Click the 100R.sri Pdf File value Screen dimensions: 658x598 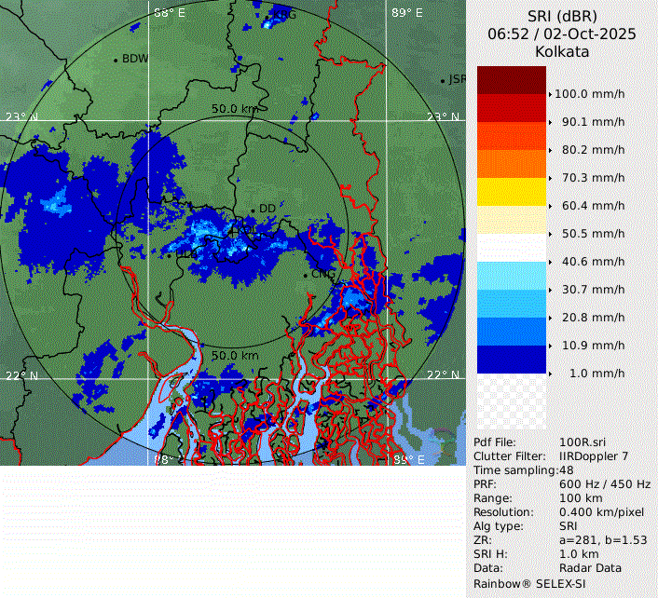579,442
